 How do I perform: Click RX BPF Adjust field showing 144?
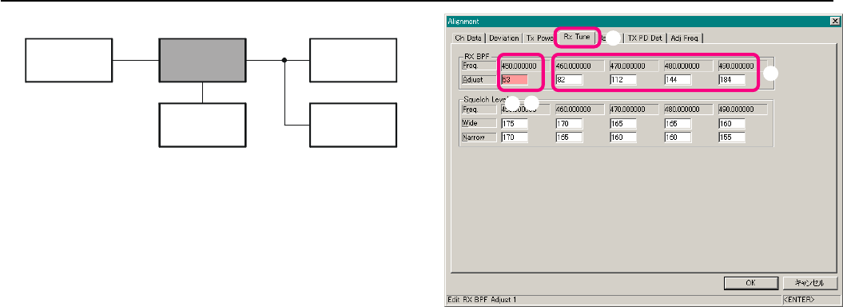(x=677, y=80)
